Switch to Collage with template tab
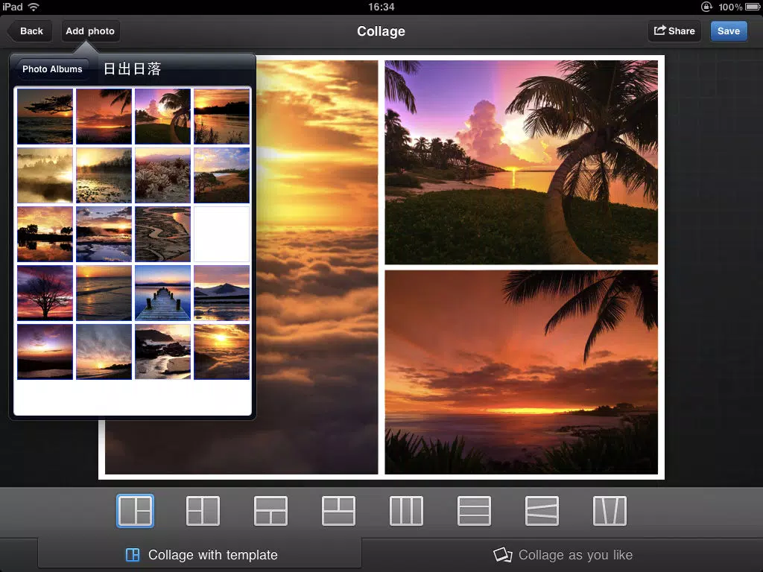This screenshot has width=763, height=572. [200, 555]
